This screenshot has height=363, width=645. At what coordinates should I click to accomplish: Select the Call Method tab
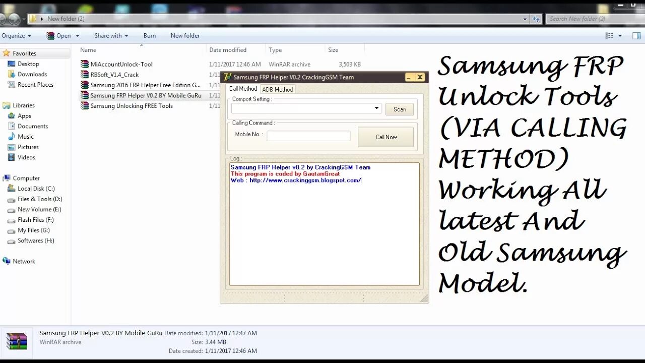243,88
